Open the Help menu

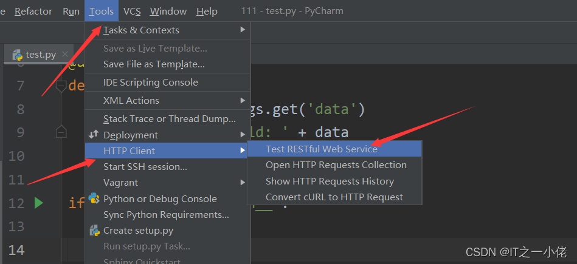[x=207, y=12]
